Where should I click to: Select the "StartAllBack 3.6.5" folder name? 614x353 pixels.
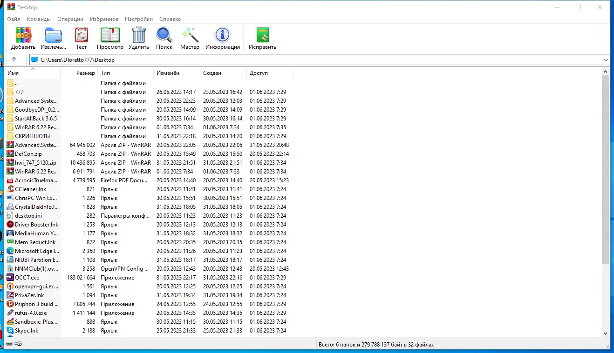[x=36, y=119]
